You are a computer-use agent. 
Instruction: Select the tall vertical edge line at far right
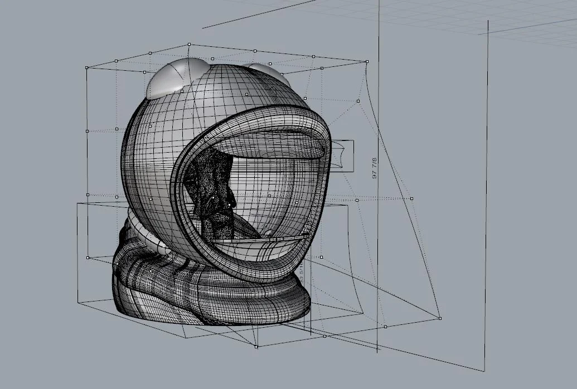(x=487, y=195)
